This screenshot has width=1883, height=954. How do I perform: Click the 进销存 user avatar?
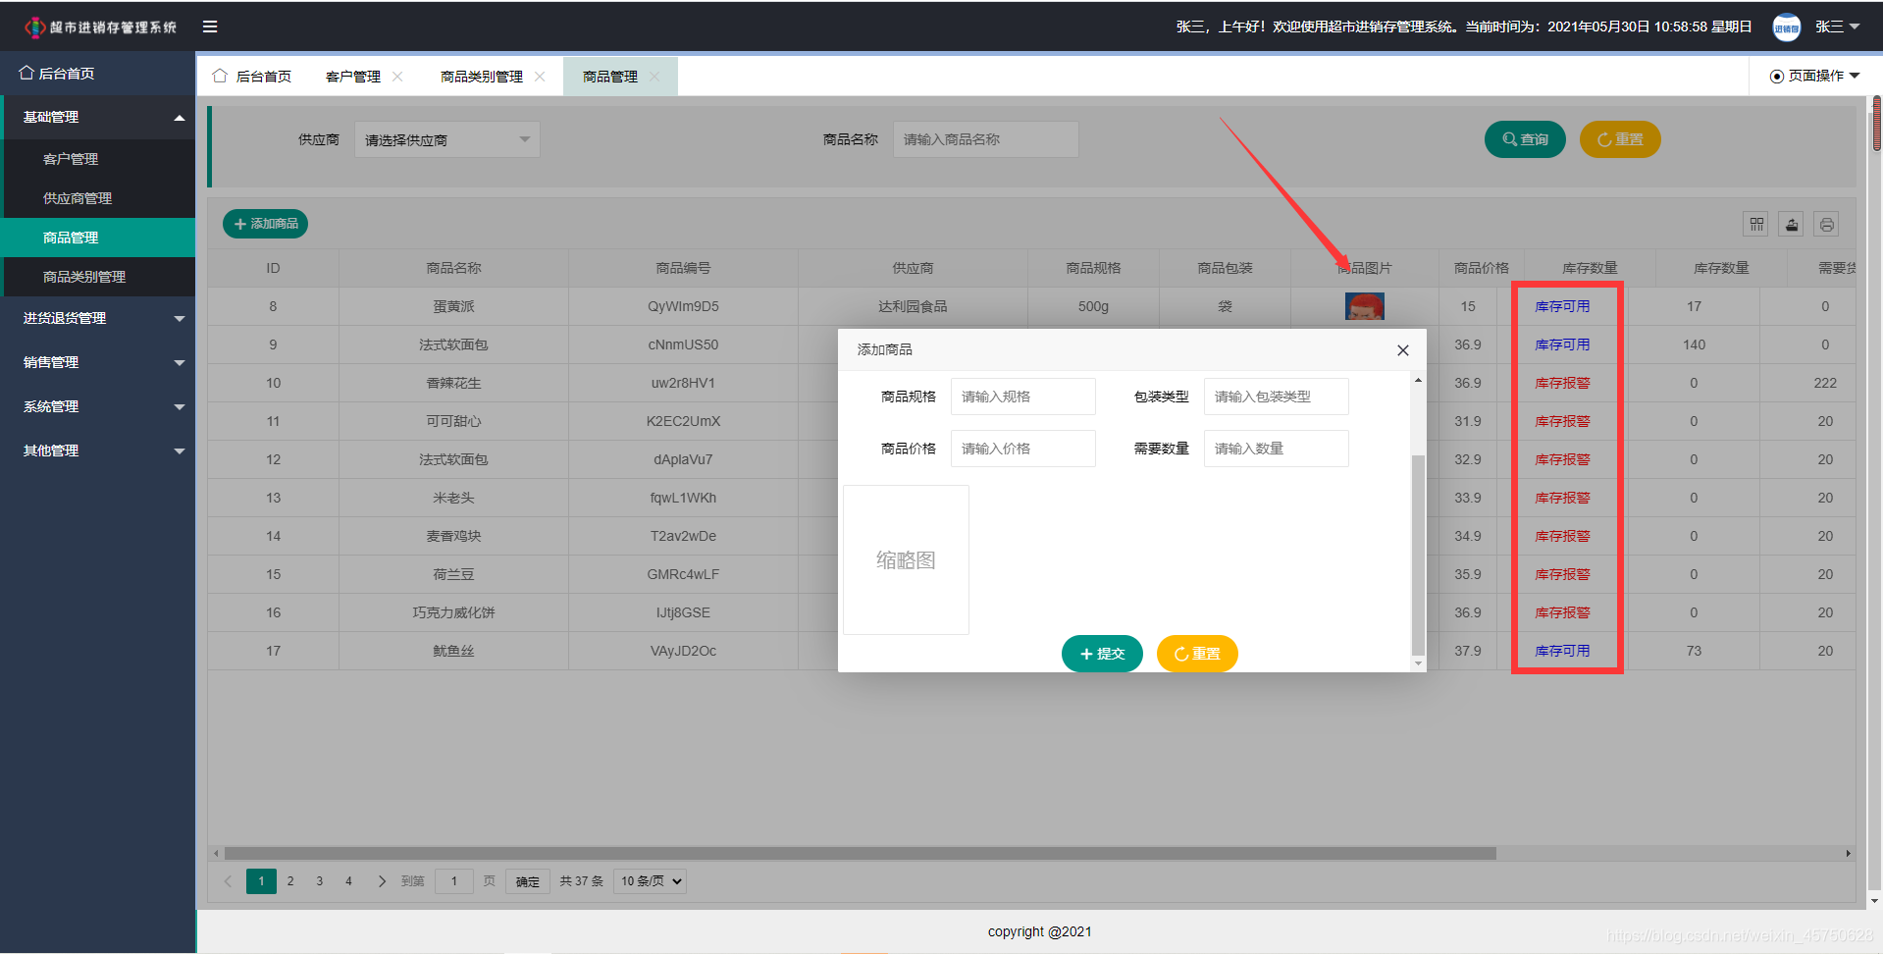(x=1786, y=26)
